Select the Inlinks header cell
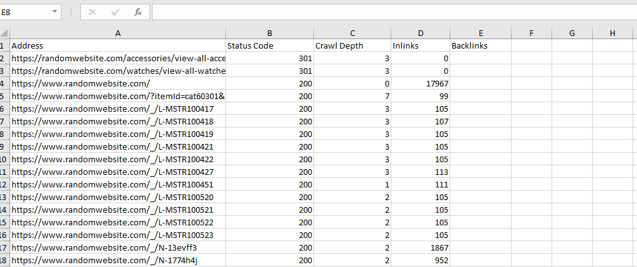The image size is (637, 267). [420, 46]
